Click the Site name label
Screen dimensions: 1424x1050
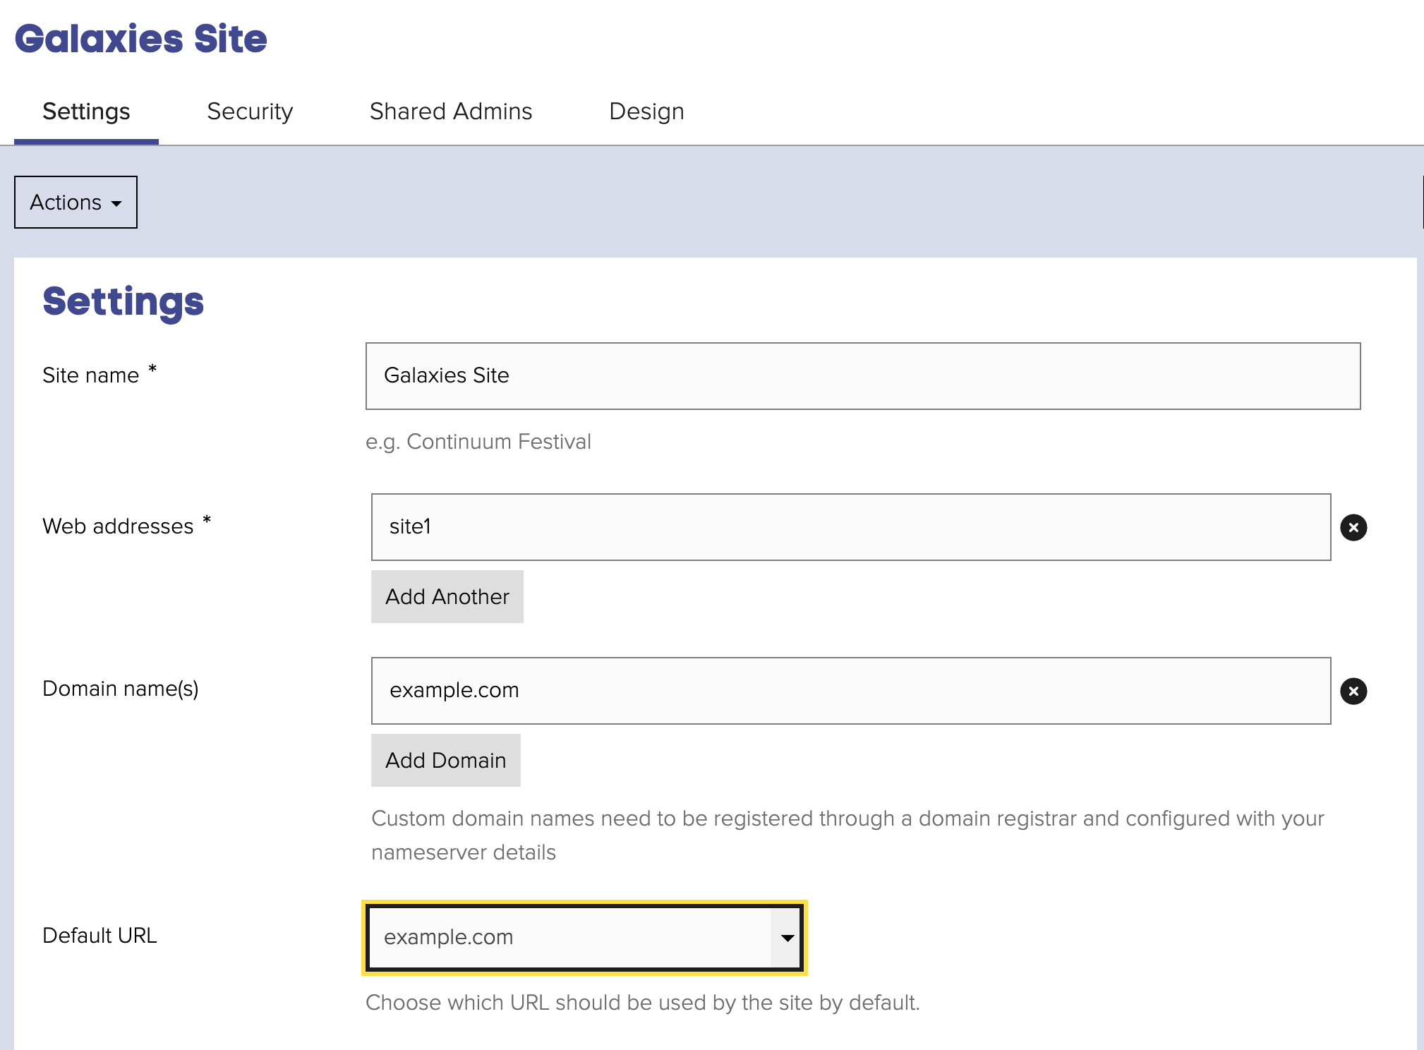pyautogui.click(x=91, y=375)
